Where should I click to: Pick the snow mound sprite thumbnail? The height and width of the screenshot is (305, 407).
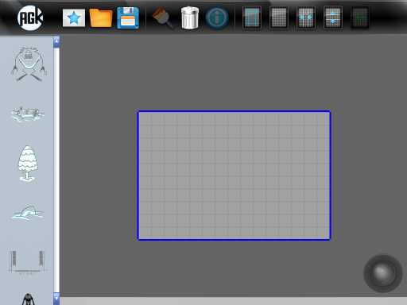pos(28,213)
